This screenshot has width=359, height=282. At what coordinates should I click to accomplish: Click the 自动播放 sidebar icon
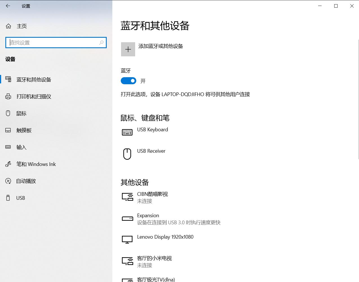[x=8, y=181]
